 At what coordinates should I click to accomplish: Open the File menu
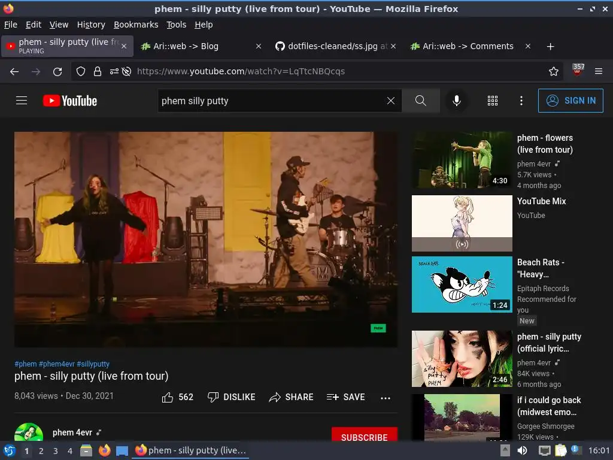click(x=11, y=25)
